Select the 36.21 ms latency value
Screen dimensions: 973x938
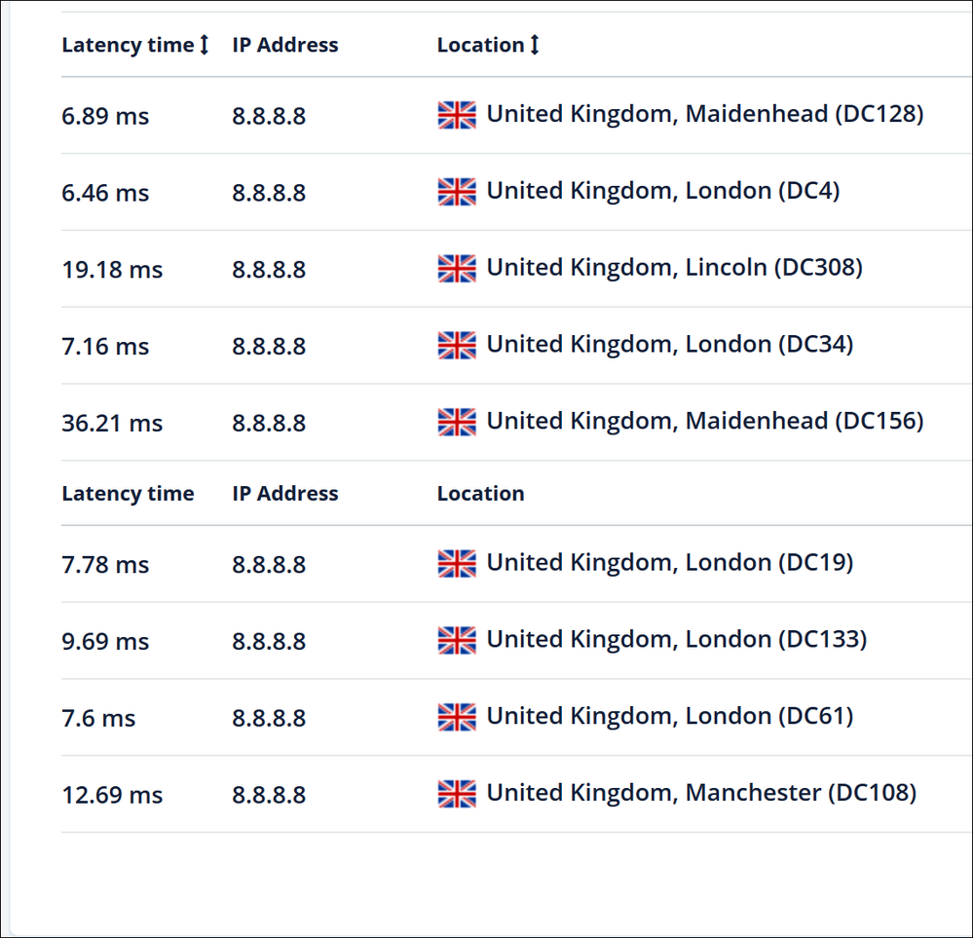click(112, 424)
